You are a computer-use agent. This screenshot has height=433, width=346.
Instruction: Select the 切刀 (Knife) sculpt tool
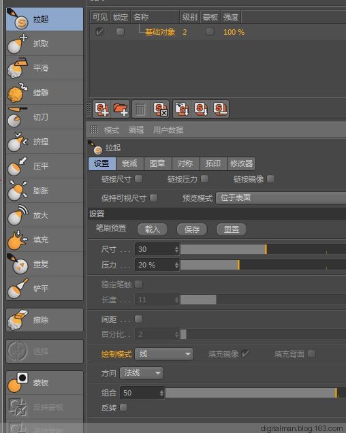tap(44, 117)
